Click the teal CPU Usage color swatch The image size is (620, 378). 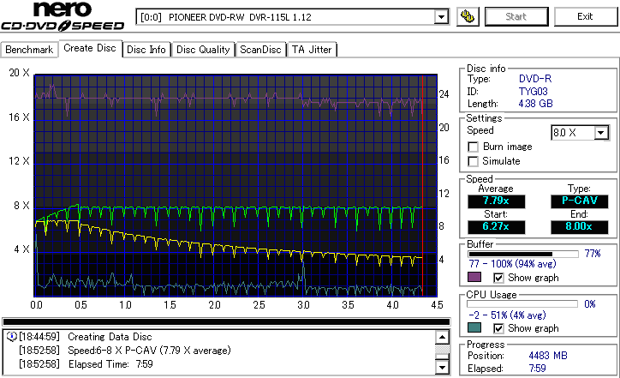(474, 328)
